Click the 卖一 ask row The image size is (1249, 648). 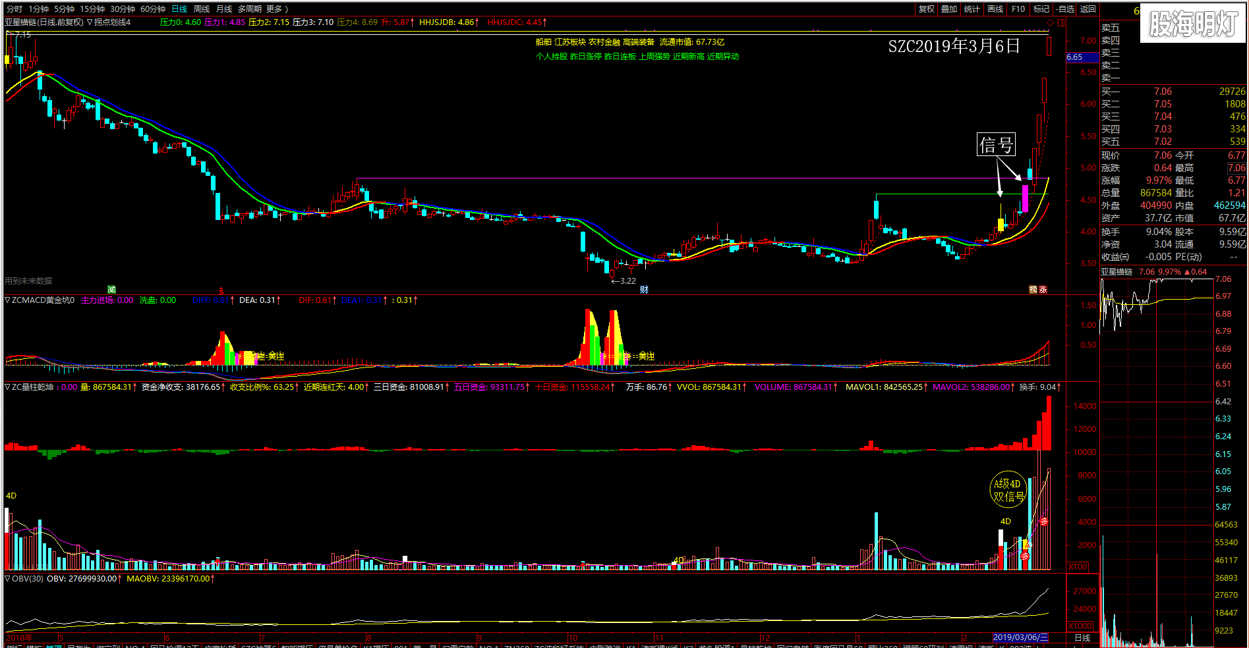[x=1173, y=78]
